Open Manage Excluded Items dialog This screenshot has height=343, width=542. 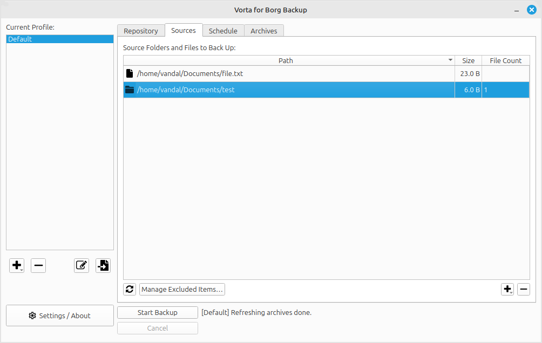(182, 290)
